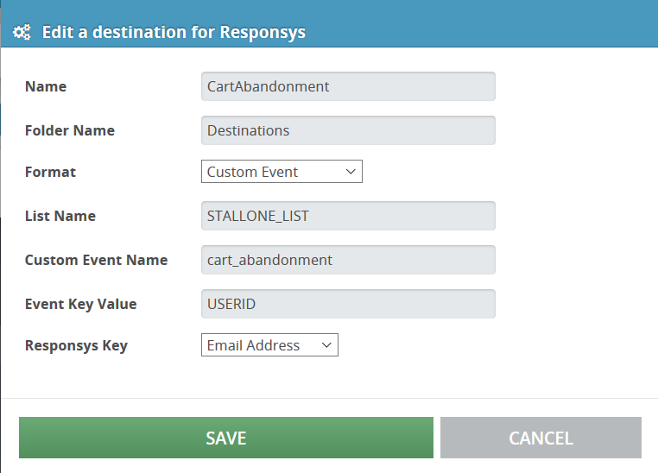Click the chevron arrow of the Format combo box

pos(351,172)
